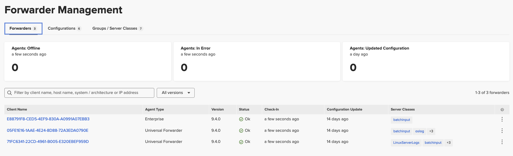Open forwarder E88791F8-CED5-4EF9-830A-A0991A07EBB3

[x=48, y=119]
